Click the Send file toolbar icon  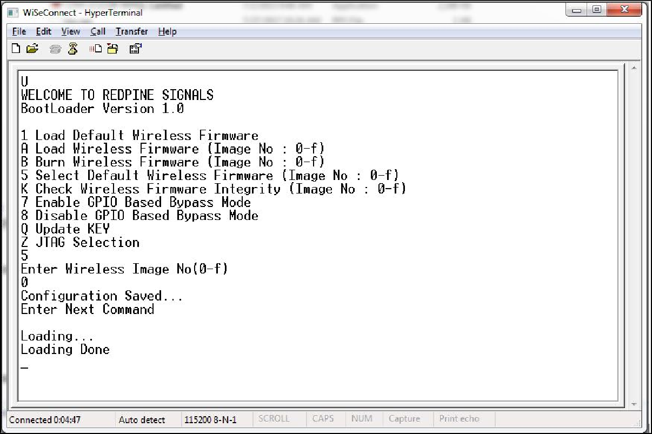coord(96,49)
